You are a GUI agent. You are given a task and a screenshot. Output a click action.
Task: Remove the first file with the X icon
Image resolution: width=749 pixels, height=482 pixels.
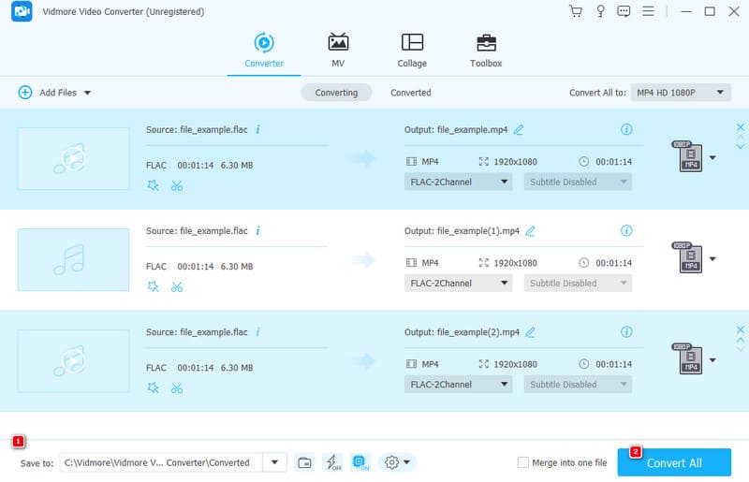pos(741,127)
